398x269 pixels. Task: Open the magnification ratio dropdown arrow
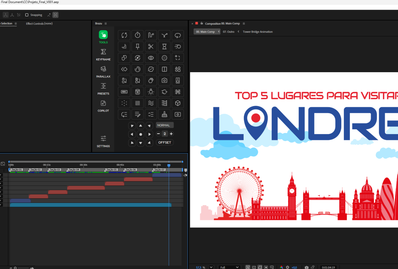[211, 267]
